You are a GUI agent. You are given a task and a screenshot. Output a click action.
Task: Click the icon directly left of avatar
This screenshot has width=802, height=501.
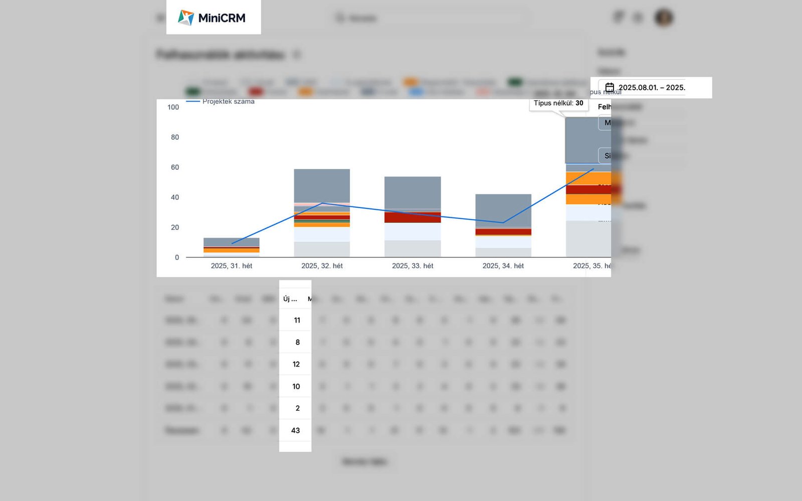(x=638, y=18)
